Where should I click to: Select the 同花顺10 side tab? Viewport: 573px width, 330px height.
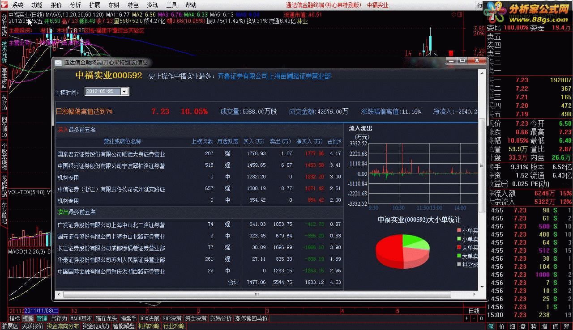[x=4, y=127]
